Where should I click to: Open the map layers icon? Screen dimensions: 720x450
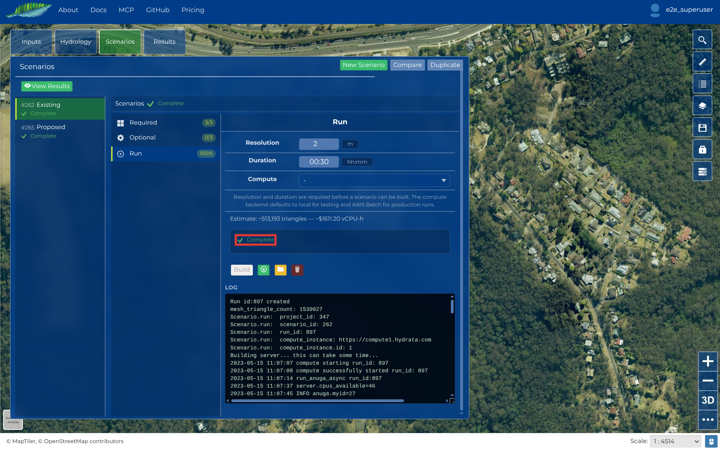702,105
